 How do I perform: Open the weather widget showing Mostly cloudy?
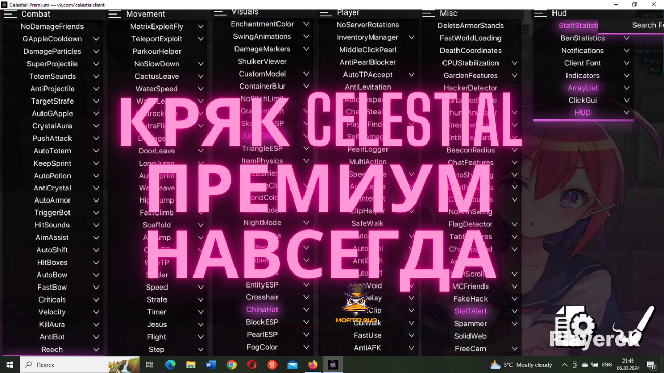[521, 365]
